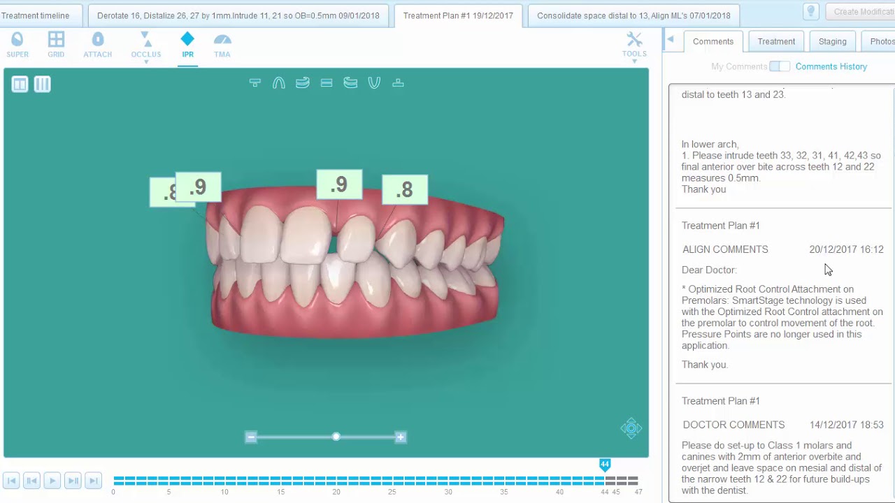Click the leftmost .8 IPR label

click(162, 192)
